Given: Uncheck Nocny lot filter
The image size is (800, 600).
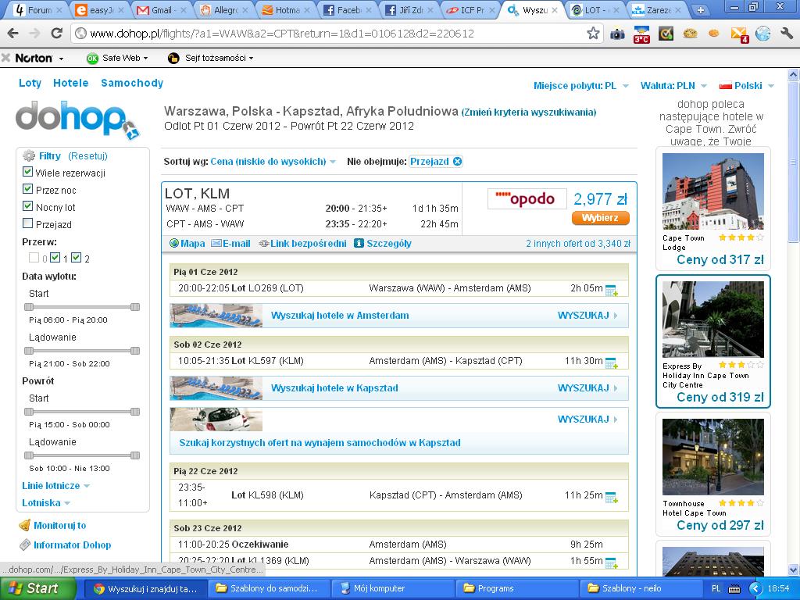Looking at the screenshot, I should (27, 206).
